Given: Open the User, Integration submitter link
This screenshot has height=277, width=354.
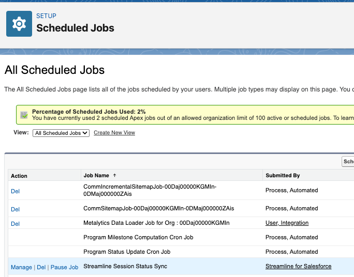Looking at the screenshot, I should 287,223.
